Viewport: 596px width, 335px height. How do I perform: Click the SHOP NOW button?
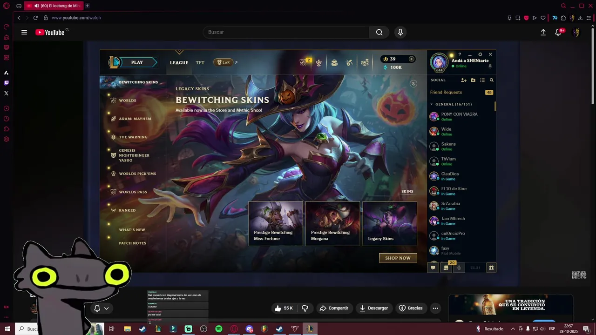398,258
